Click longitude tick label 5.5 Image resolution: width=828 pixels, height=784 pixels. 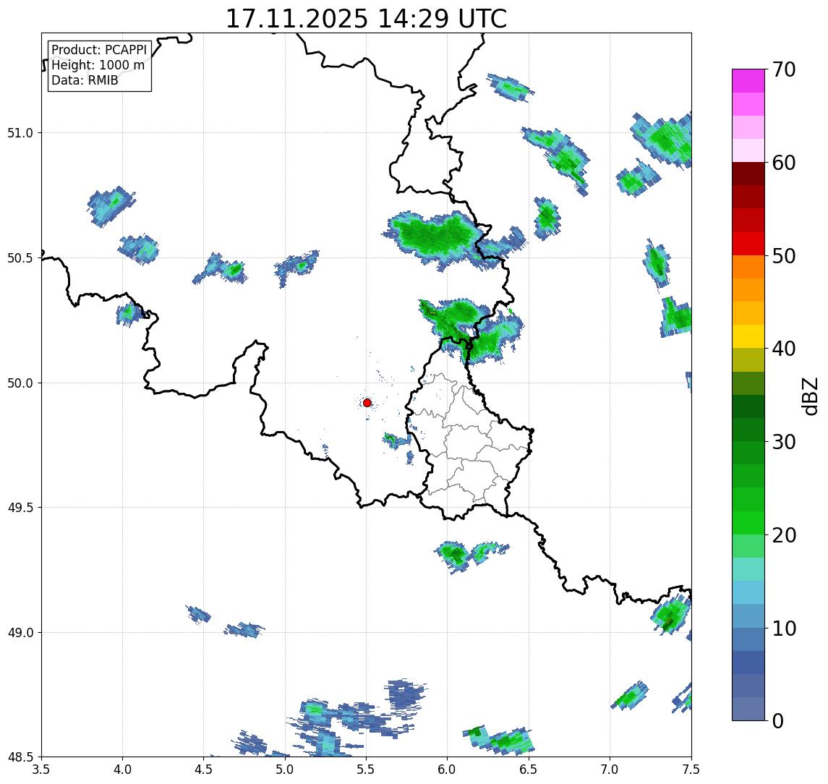367,770
